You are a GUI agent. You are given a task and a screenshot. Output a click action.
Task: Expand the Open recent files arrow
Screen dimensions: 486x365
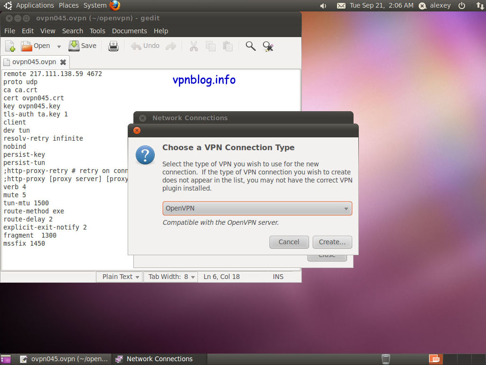[x=59, y=47]
